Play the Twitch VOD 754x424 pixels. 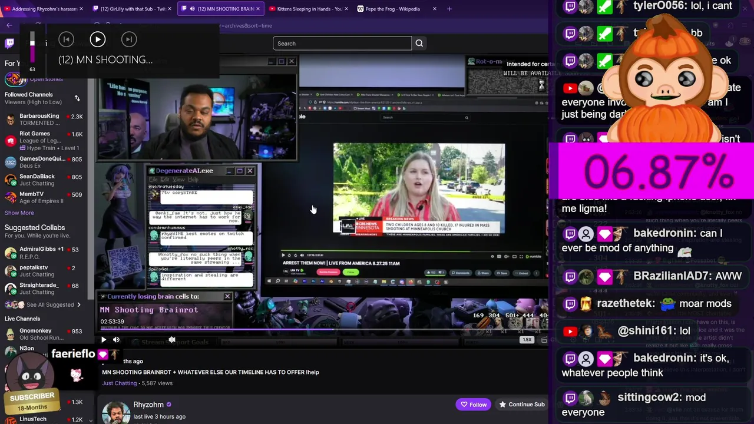coord(104,340)
